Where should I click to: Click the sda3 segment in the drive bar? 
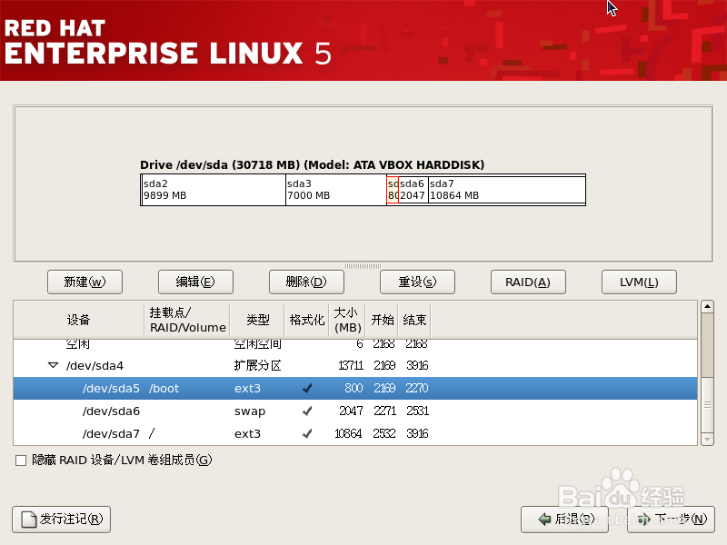pos(336,189)
